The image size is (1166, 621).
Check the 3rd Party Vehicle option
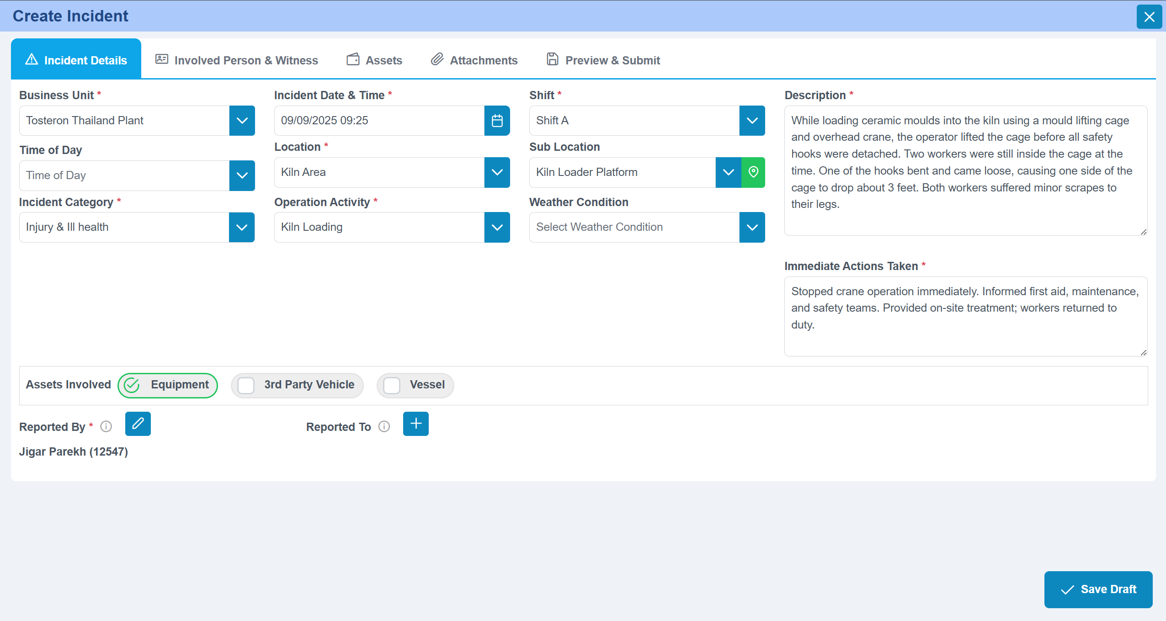click(246, 385)
